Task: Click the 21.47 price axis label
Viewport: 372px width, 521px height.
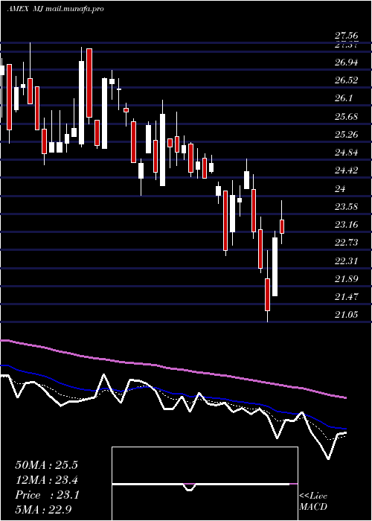Action: 347,297
